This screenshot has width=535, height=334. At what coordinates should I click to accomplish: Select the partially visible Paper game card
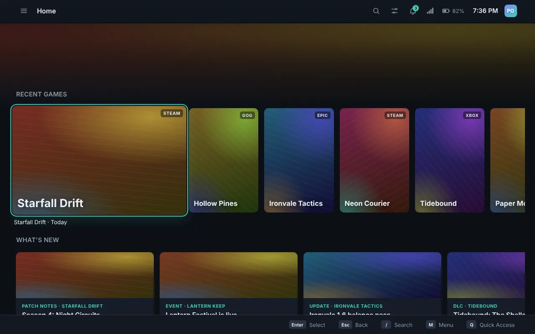[507, 160]
